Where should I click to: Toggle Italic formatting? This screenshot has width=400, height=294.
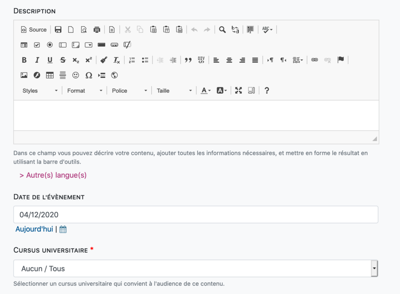[x=37, y=60]
